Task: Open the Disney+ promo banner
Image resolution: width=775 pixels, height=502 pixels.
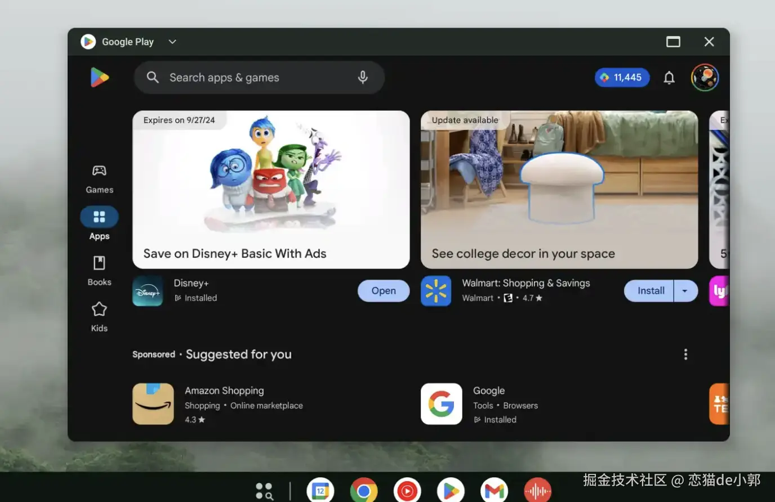Action: pos(271,190)
